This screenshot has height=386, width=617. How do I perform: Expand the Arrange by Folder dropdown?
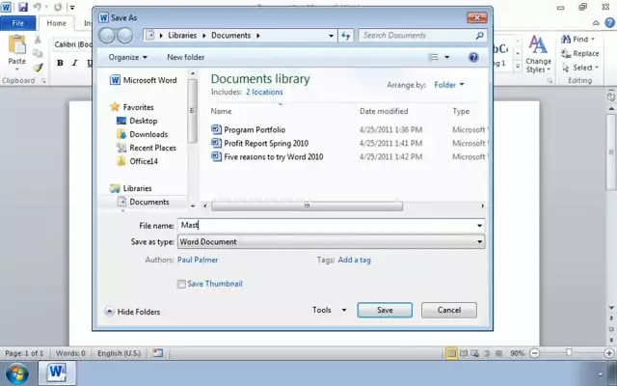pyautogui.click(x=449, y=85)
